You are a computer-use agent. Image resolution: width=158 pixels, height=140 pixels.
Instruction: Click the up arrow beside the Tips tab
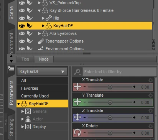[11, 56]
